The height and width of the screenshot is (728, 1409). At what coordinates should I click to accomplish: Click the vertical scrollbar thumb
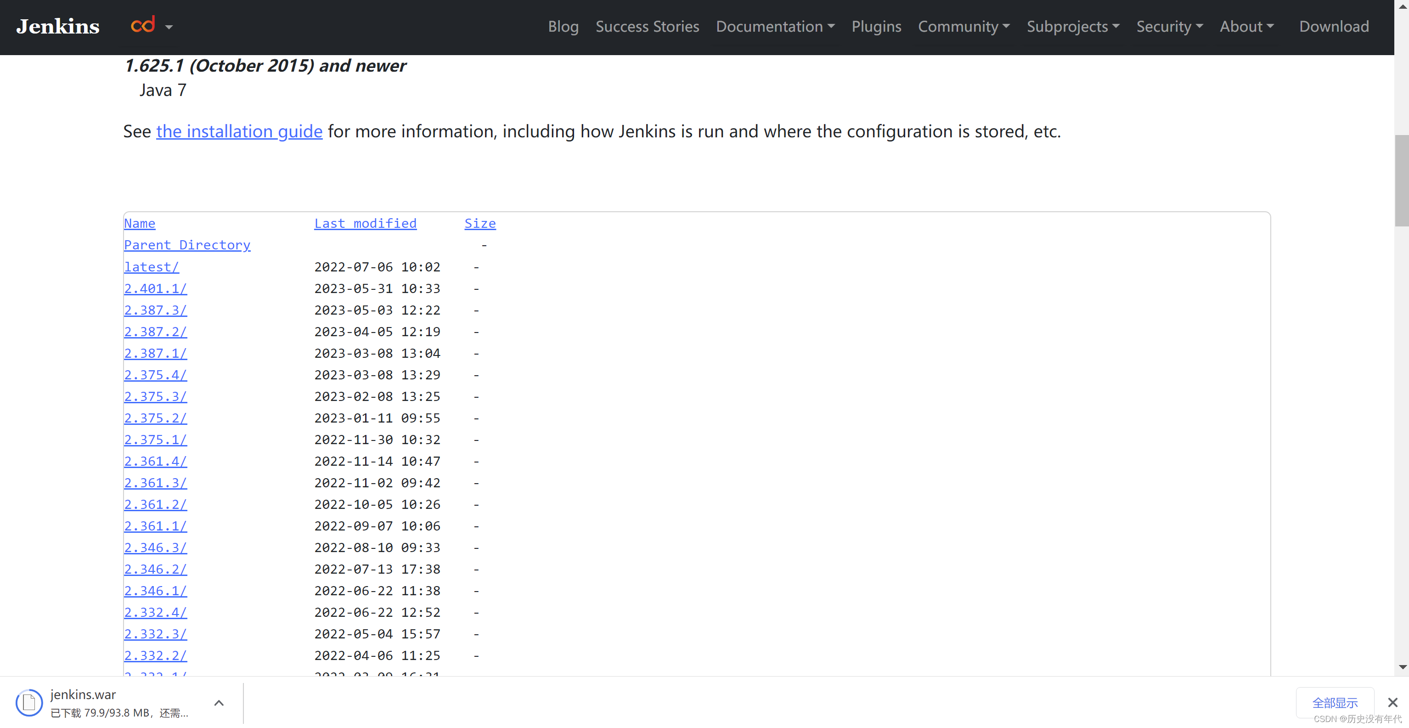[1402, 181]
